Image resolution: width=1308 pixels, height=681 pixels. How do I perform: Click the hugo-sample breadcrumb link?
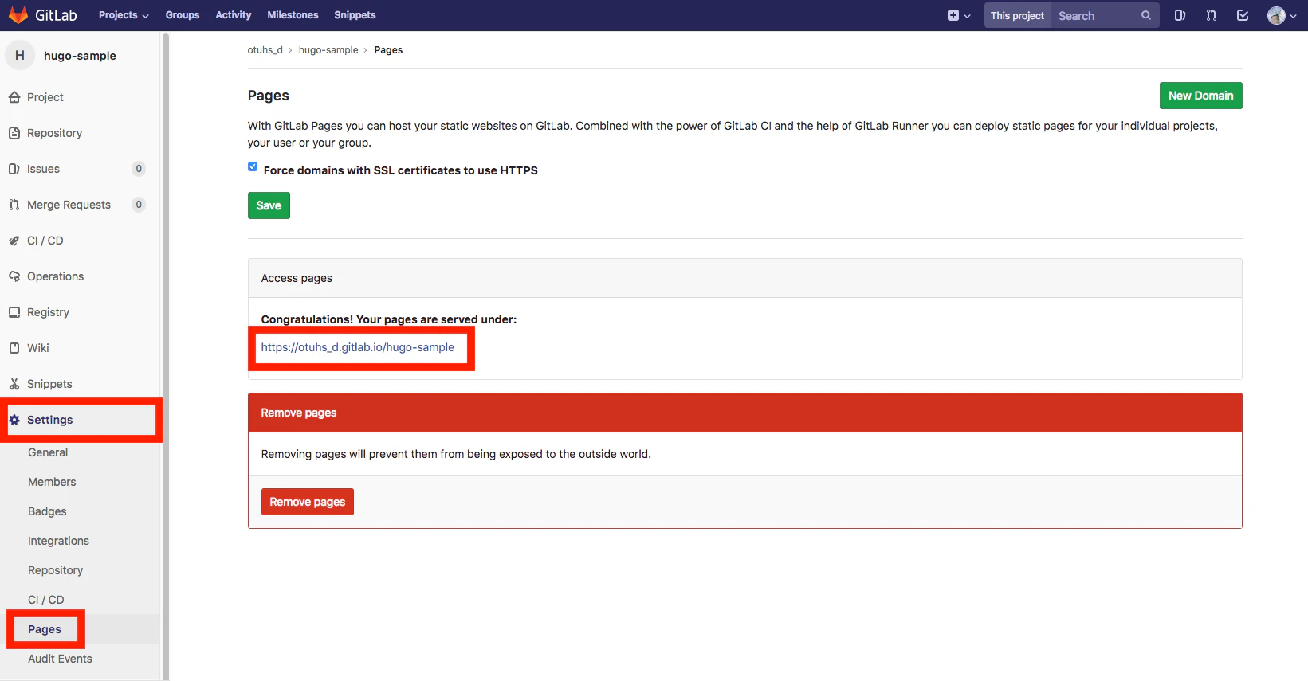tap(328, 50)
